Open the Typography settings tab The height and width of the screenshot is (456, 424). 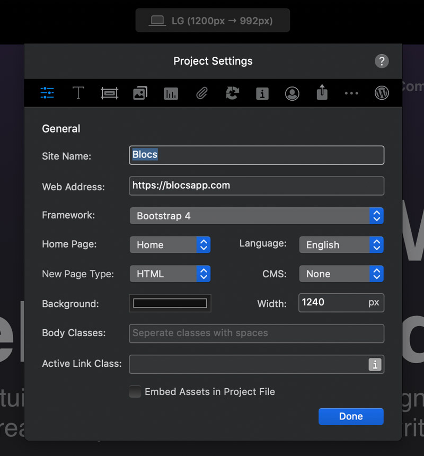tap(78, 93)
